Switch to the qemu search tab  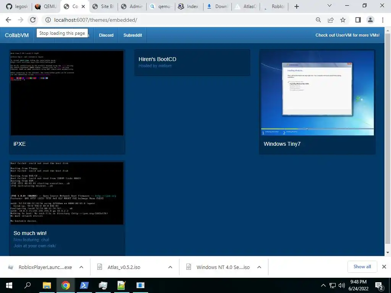(x=161, y=6)
